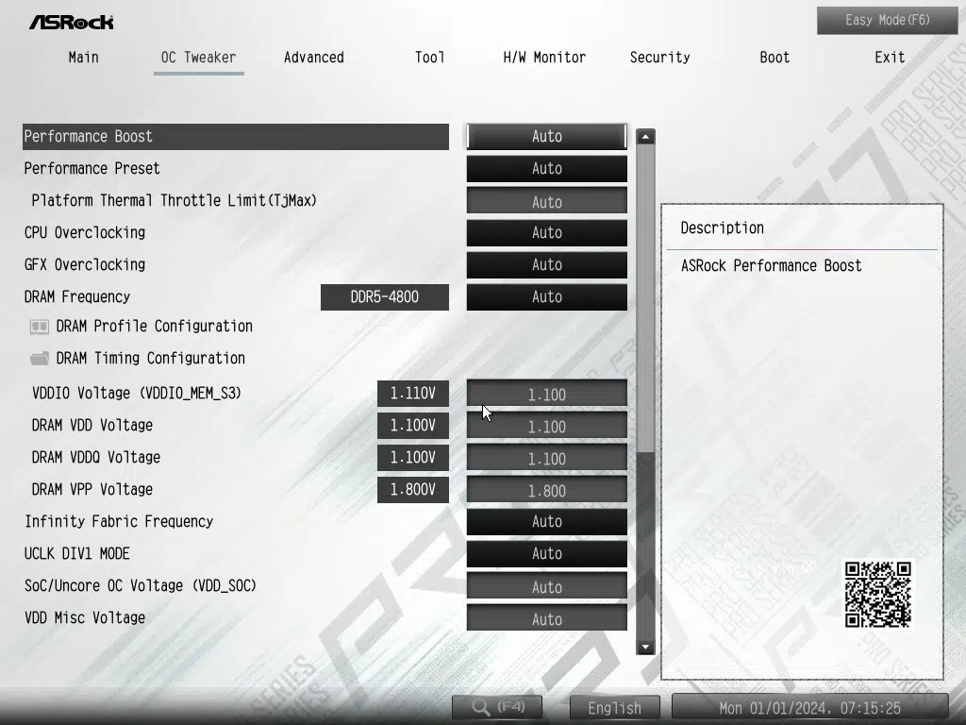
Task: Open the H/W Monitor tab
Action: (544, 58)
